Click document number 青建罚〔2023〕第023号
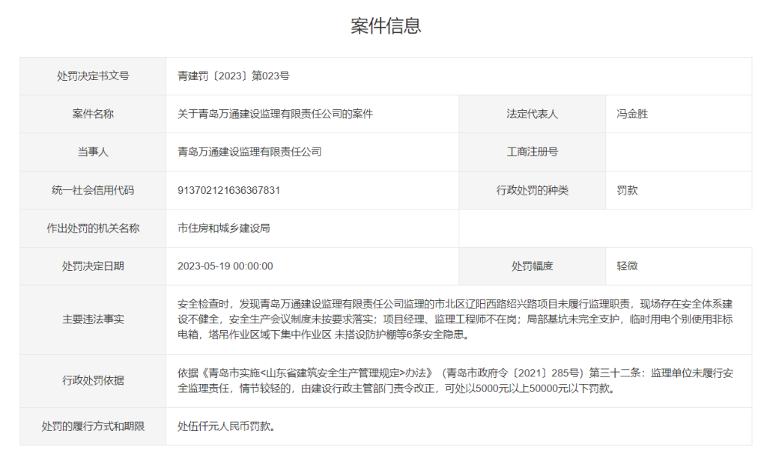This screenshot has height=464, width=767. tap(233, 76)
